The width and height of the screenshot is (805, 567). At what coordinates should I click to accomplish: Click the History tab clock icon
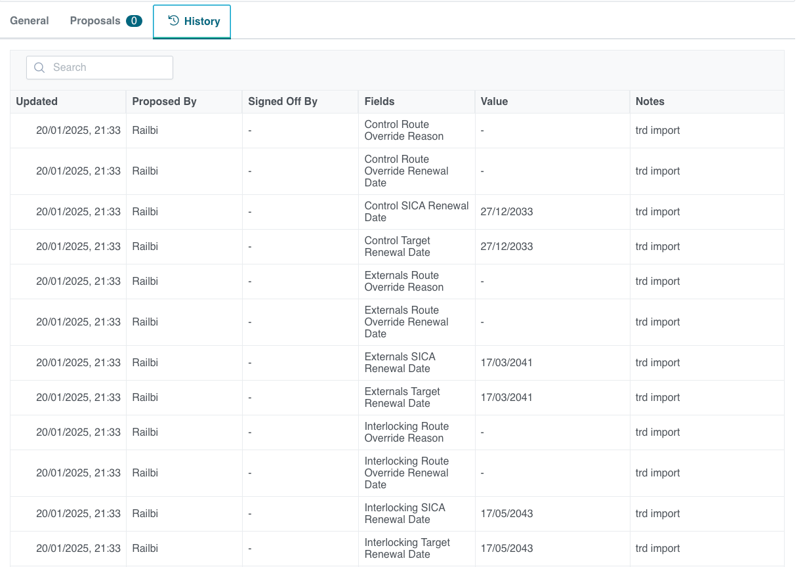(174, 21)
